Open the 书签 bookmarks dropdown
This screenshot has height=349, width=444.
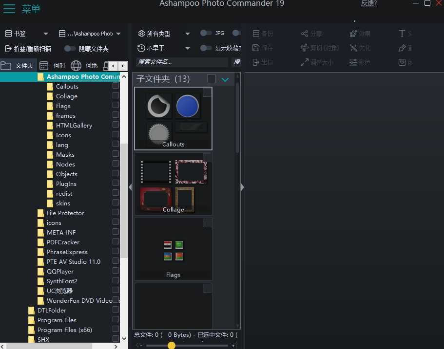[46, 34]
